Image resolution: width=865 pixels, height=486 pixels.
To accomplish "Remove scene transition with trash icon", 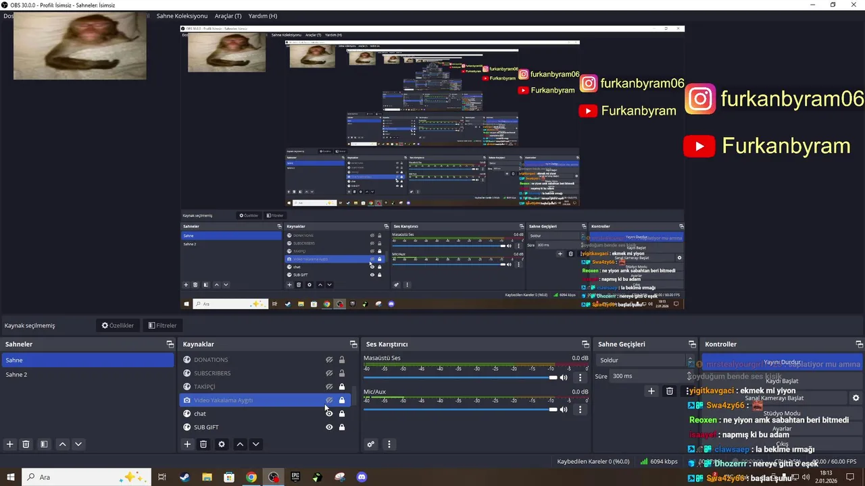I will [670, 391].
